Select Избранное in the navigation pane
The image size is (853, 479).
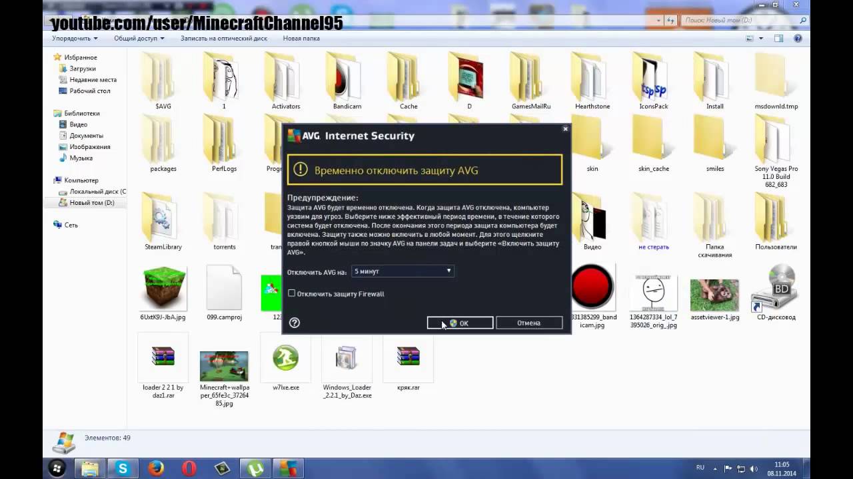tap(80, 58)
